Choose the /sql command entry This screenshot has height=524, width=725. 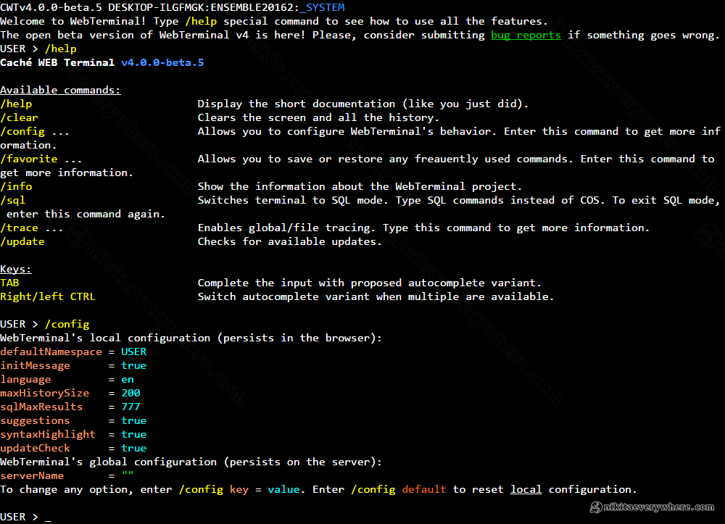13,200
